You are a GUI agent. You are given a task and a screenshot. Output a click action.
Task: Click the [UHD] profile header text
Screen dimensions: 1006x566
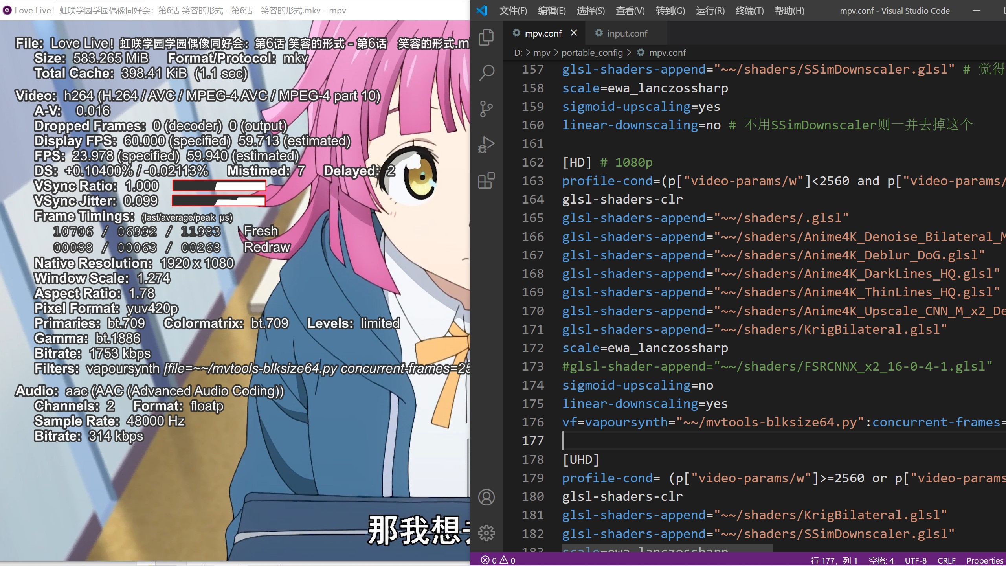point(580,459)
